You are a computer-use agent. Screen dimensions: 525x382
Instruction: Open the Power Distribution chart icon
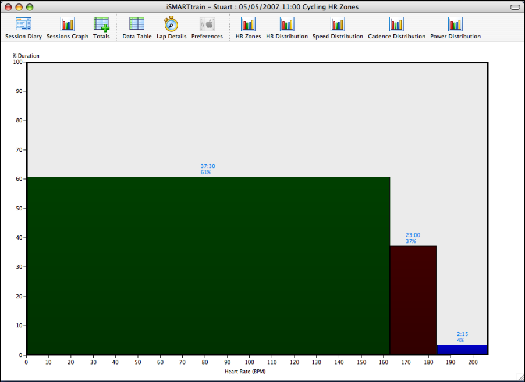click(455, 24)
